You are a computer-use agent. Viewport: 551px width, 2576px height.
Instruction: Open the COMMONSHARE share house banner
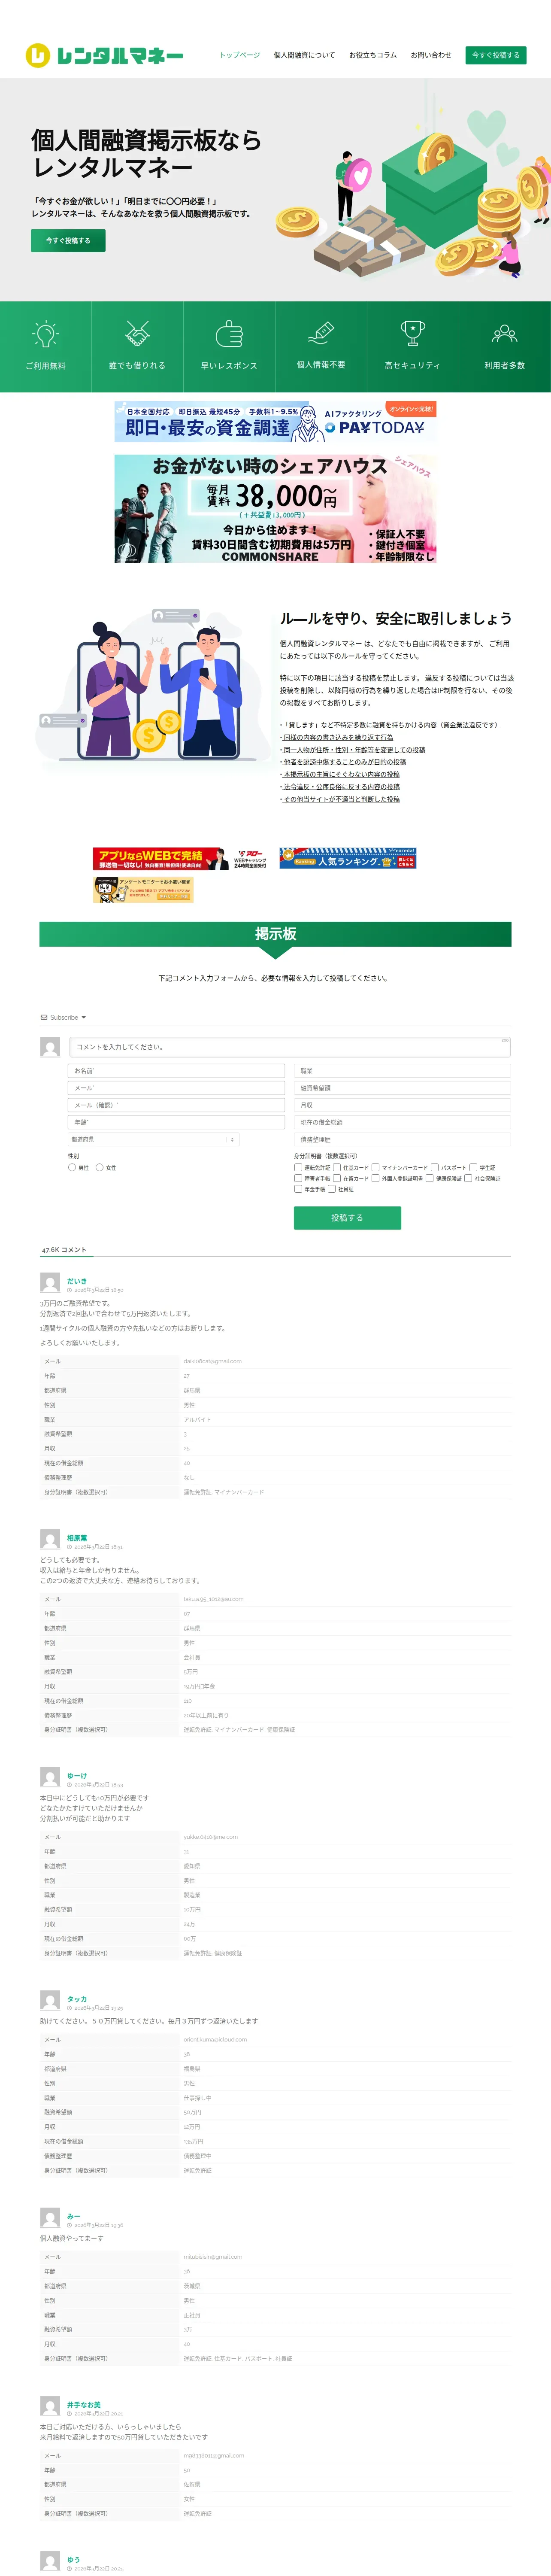coord(275,509)
